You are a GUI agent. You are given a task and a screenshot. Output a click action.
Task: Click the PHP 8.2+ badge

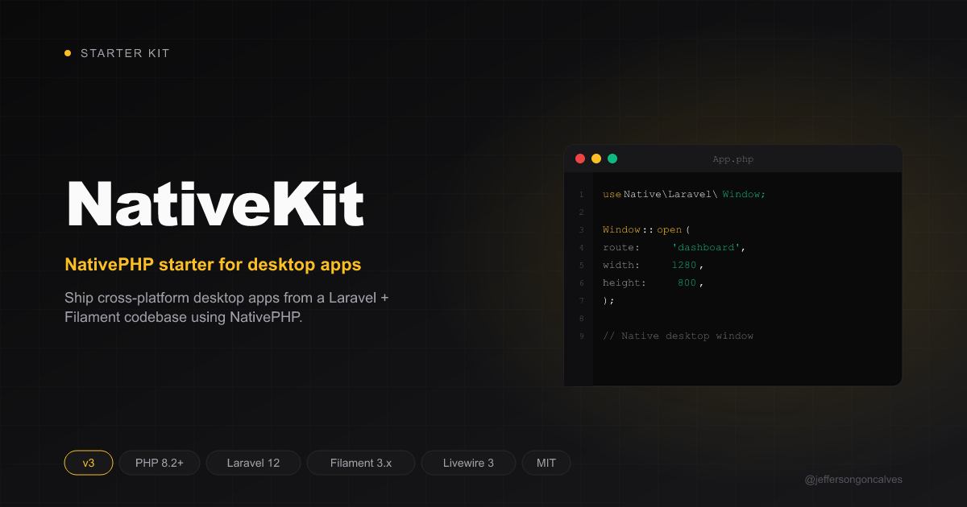pos(160,463)
